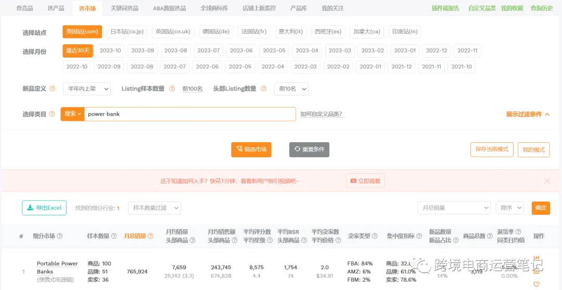
Task: Click the 重置条件 button
Action: pyautogui.click(x=309, y=149)
